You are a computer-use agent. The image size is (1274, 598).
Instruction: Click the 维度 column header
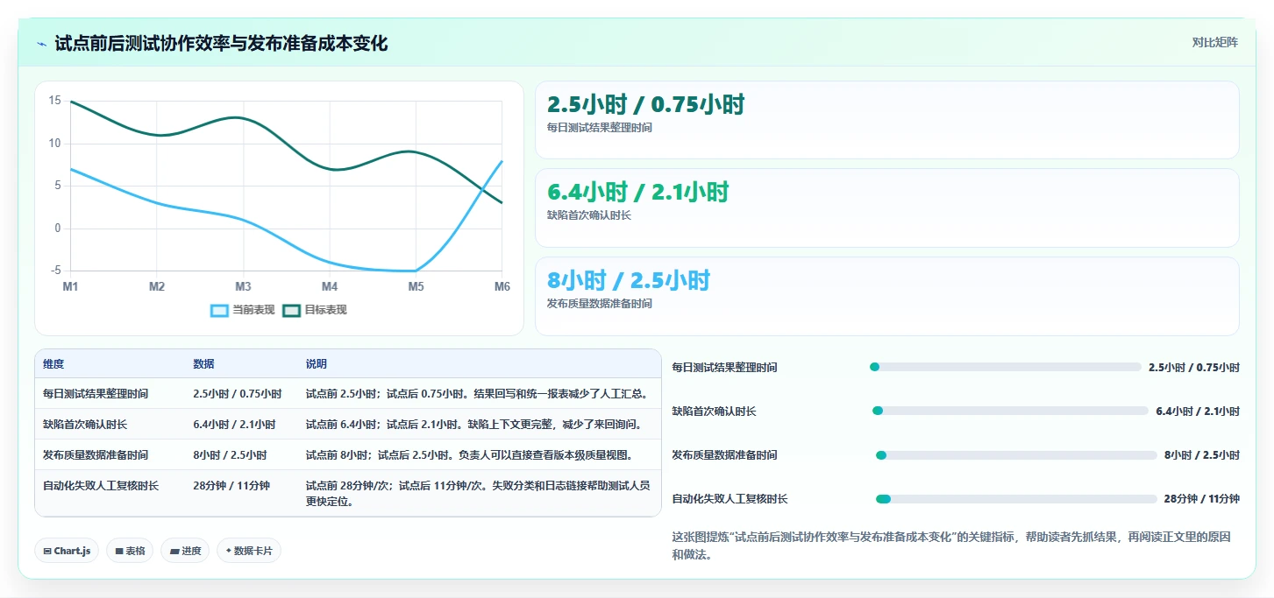coord(53,364)
